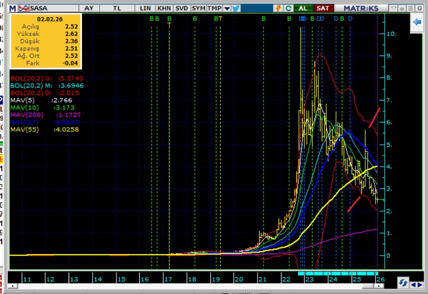
Task: Click the orange lightning bolt icon
Action: tap(279, 8)
